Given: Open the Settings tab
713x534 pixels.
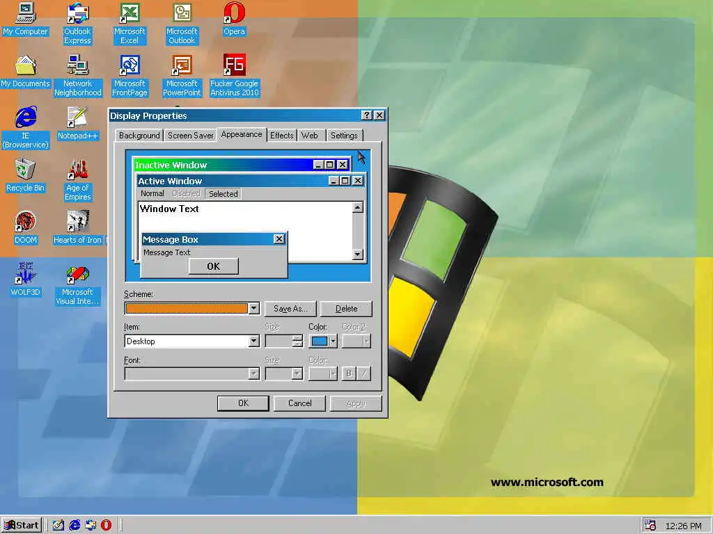Looking at the screenshot, I should click(x=344, y=136).
